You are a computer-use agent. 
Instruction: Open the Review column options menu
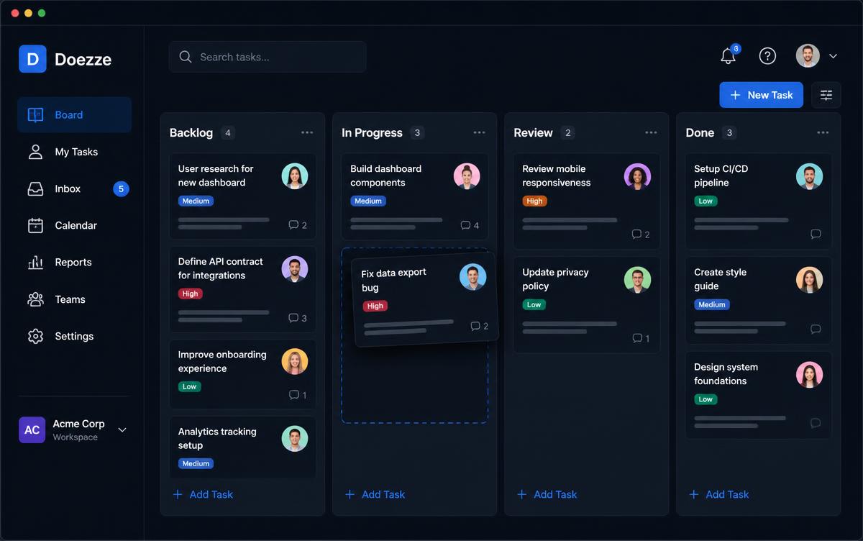coord(651,132)
